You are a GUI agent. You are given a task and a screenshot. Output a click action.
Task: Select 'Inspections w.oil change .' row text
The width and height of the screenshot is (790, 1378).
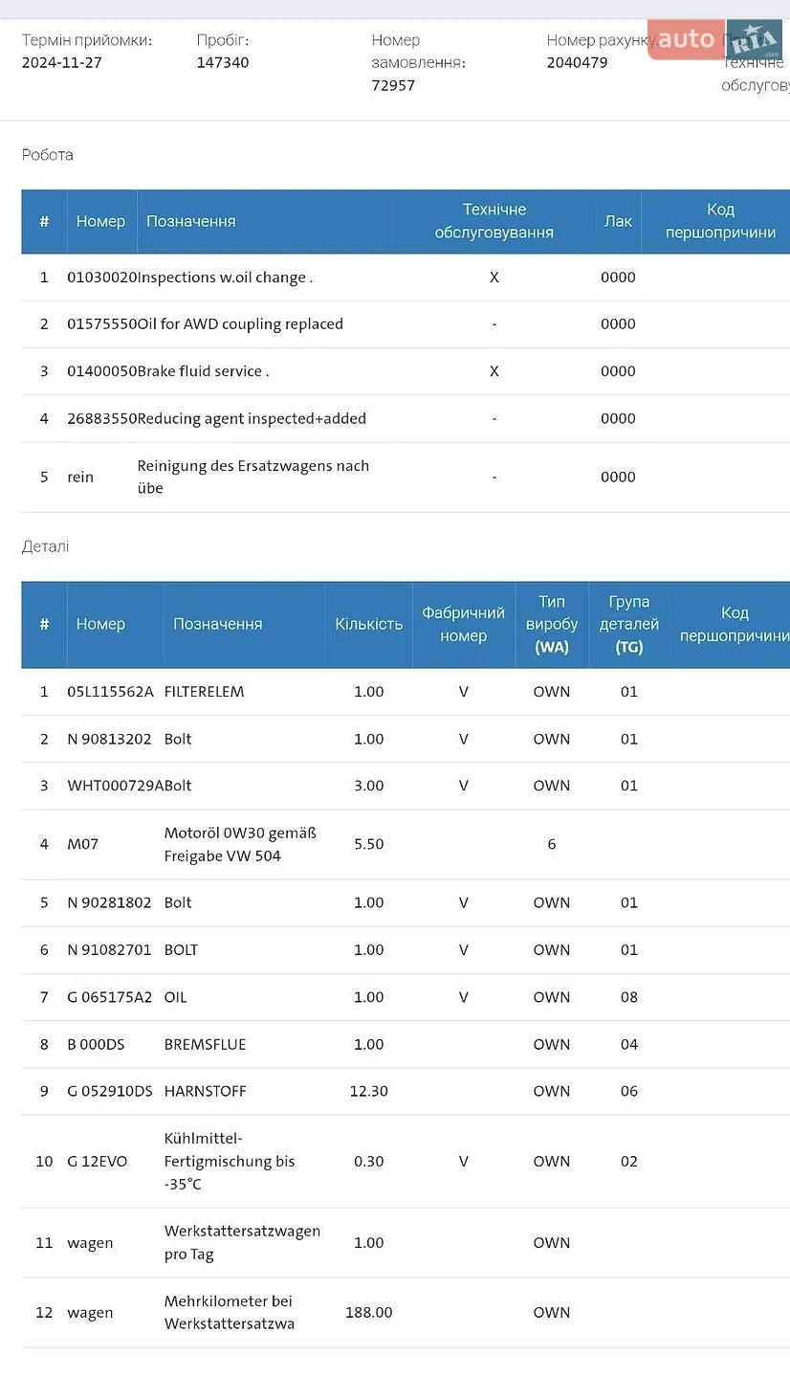225,278
